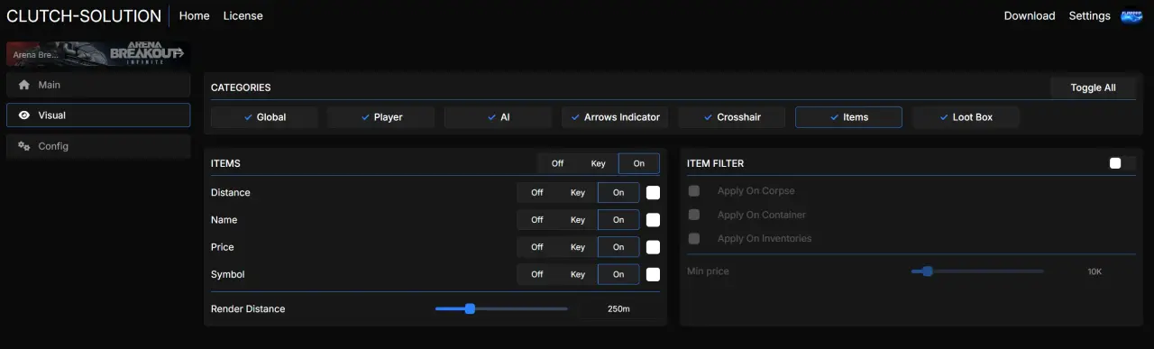Viewport: 1154px width, 349px height.
Task: Click the CLUTCH-SOLUTION logo text
Action: (84, 16)
